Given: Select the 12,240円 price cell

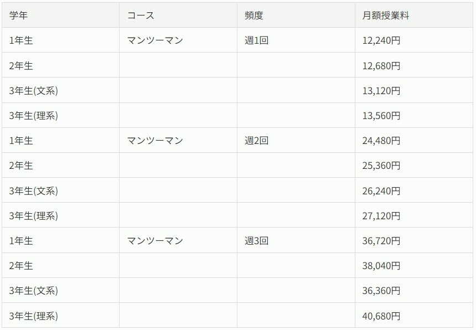Looking at the screenshot, I should click(x=414, y=40).
